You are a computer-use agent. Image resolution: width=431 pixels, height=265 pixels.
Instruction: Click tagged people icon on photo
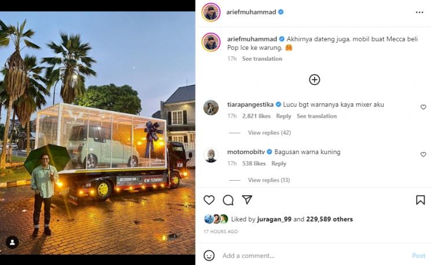pos(12,242)
